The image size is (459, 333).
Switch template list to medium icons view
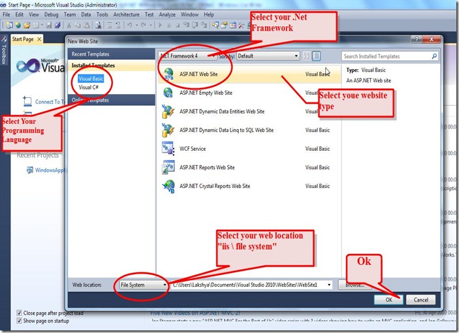point(316,56)
